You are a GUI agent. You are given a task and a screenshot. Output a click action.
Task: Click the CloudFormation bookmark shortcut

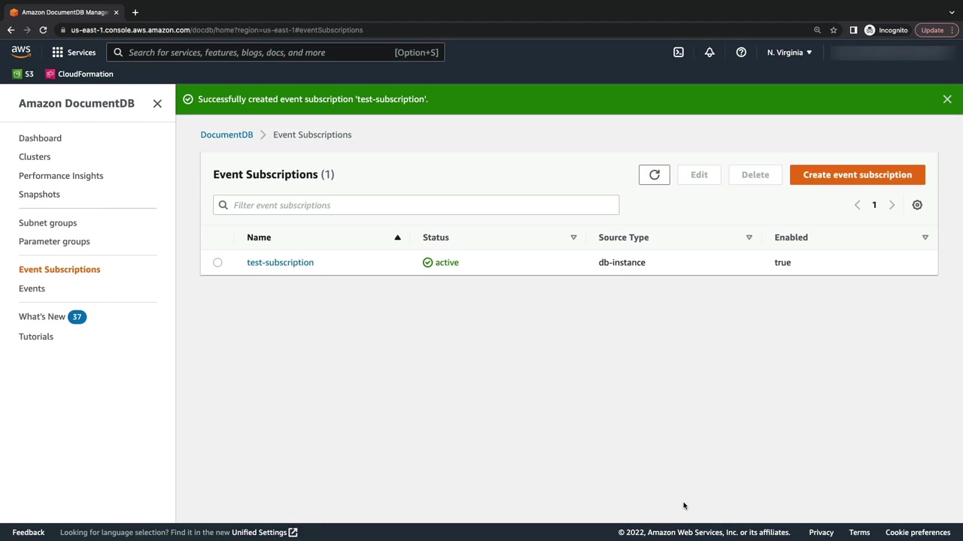(x=80, y=74)
